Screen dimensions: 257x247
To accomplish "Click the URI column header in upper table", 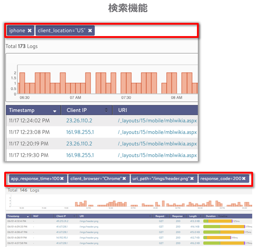I will coord(122,110).
